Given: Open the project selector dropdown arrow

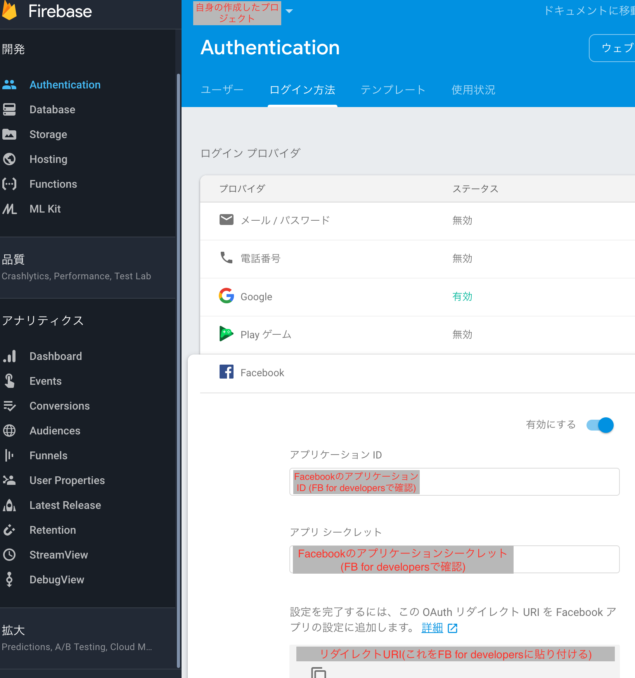Looking at the screenshot, I should tap(289, 11).
